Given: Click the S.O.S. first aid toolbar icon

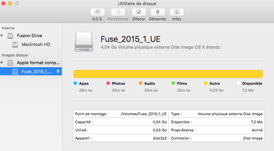Looking at the screenshot, I should coord(98,12).
